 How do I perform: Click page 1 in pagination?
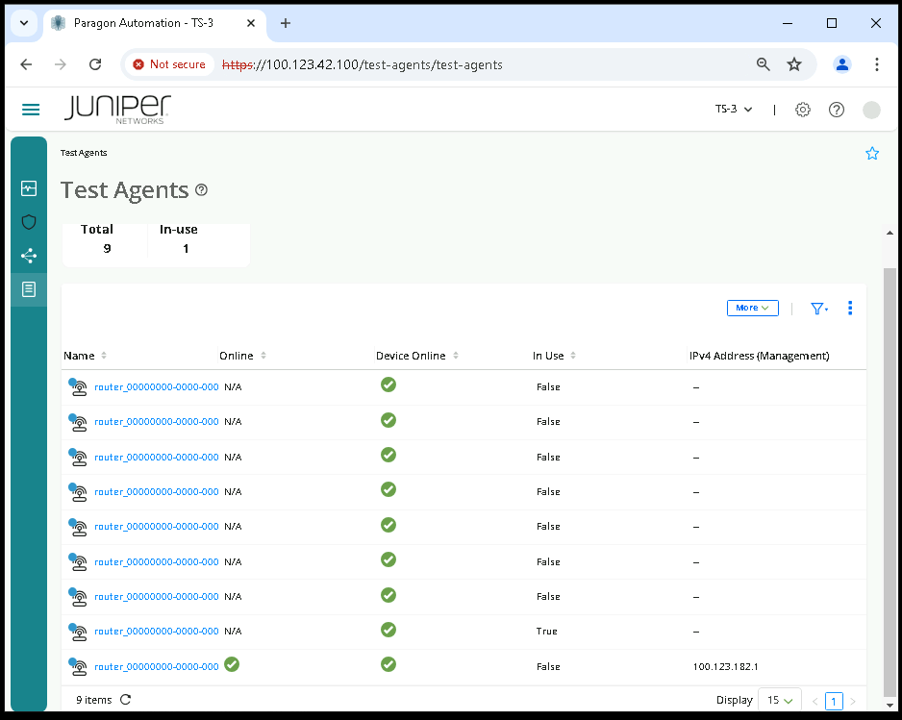click(834, 701)
